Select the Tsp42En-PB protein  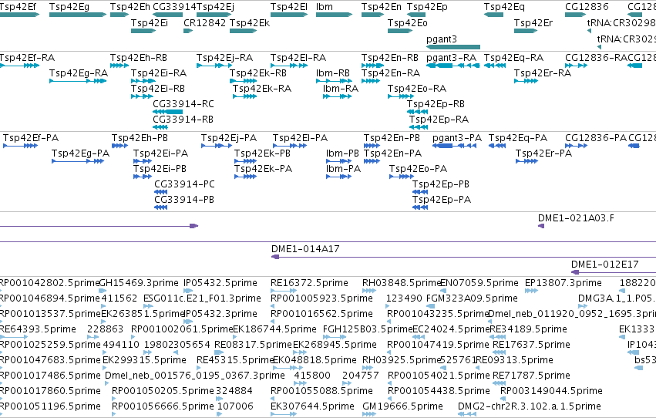(x=372, y=146)
